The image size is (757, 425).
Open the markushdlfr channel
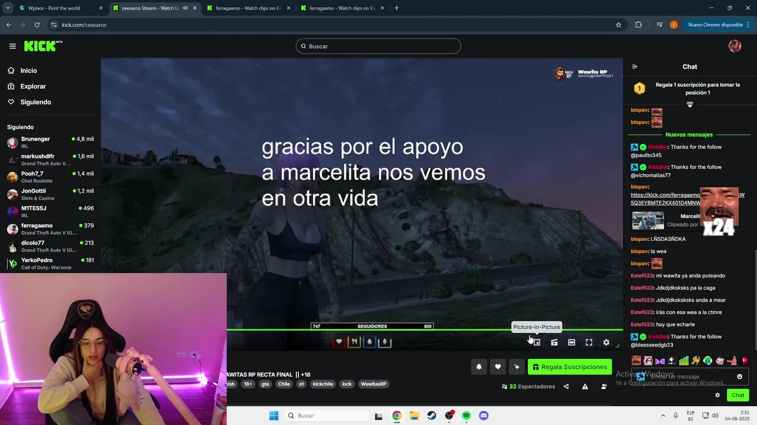(50, 159)
